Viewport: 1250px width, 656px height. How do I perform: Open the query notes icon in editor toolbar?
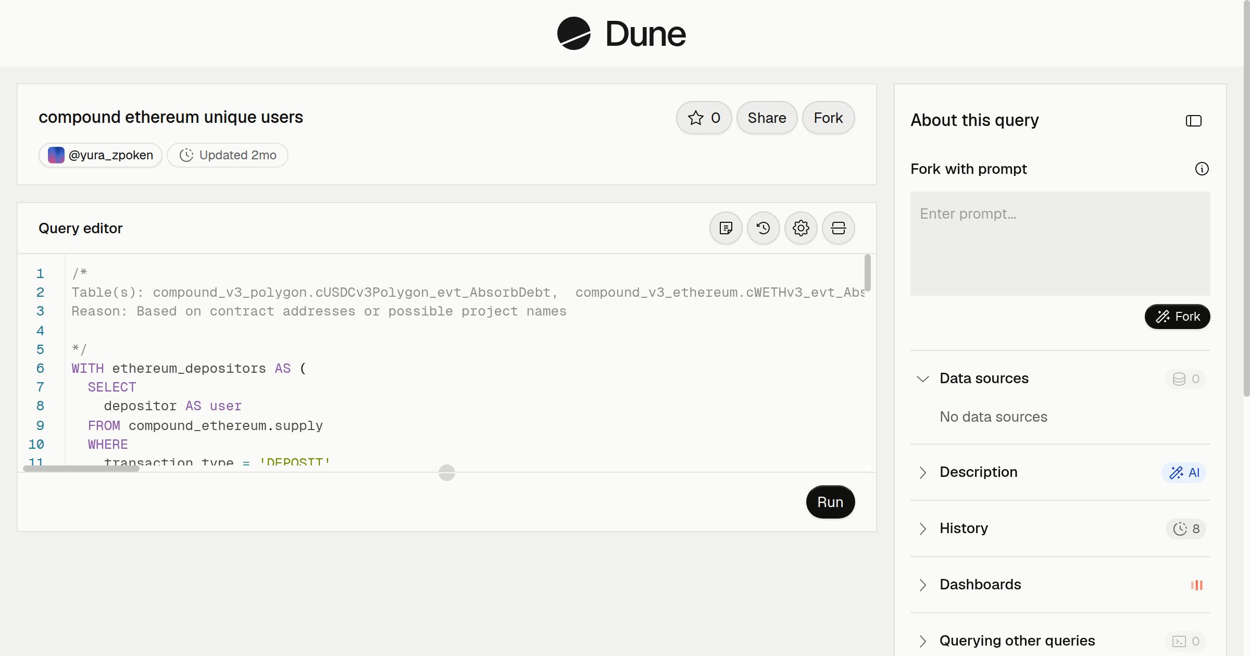(x=726, y=228)
